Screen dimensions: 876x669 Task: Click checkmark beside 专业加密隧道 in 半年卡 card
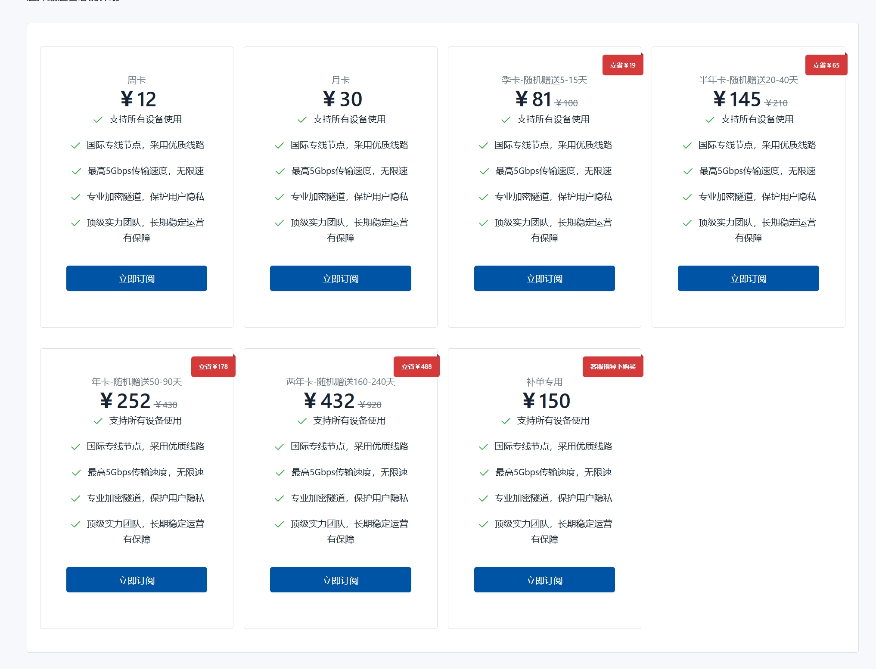click(x=687, y=197)
